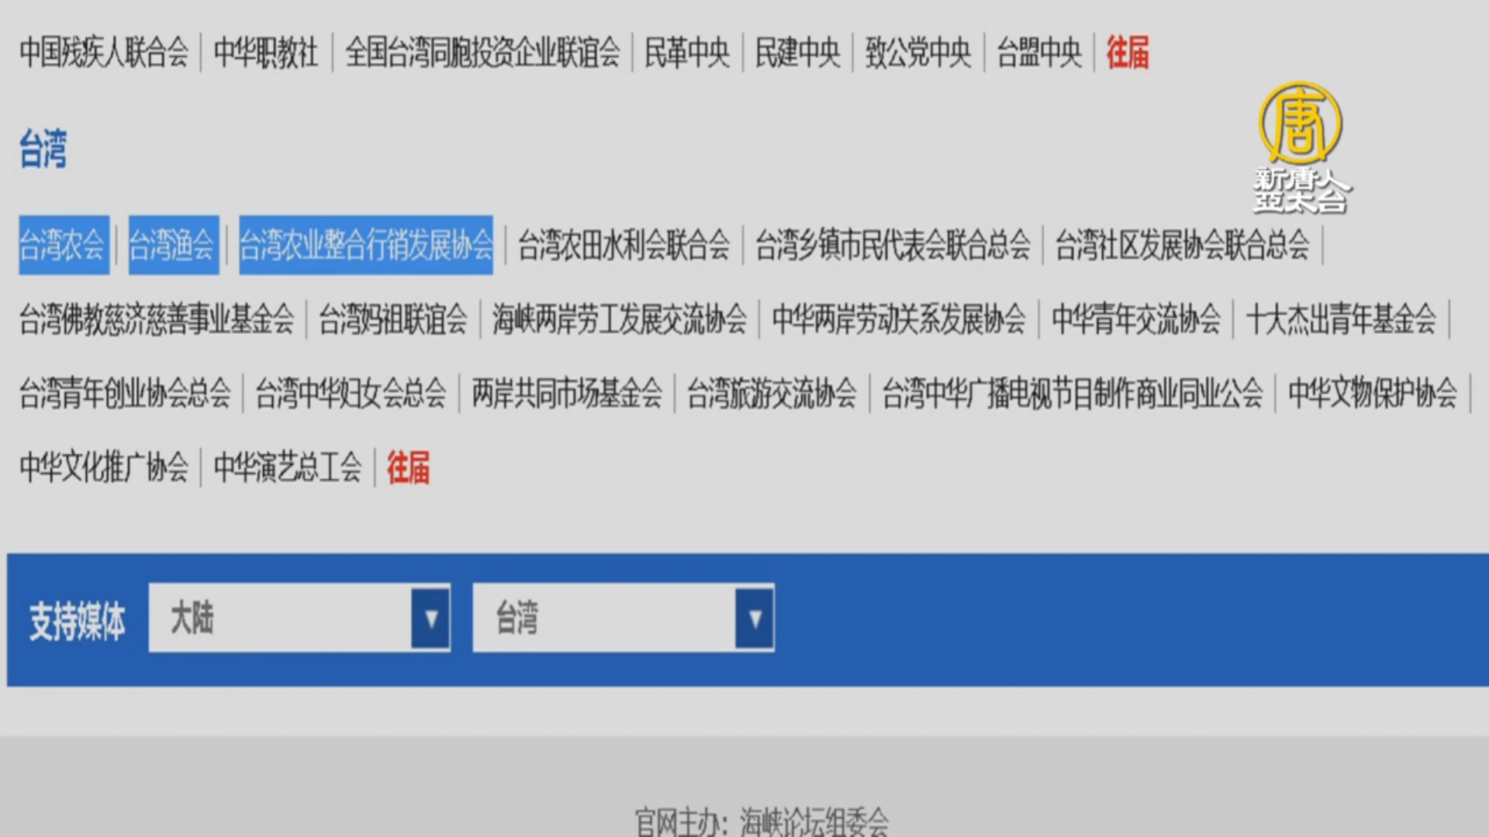
Task: Click the highlighted 台湾农会 link
Action: [x=63, y=245]
